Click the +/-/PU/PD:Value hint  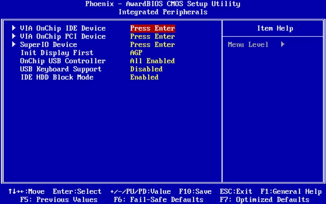click(140, 191)
